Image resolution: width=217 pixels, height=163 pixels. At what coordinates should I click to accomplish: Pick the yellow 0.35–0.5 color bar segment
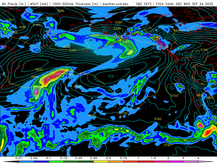pyautogui.click(x=101, y=162)
